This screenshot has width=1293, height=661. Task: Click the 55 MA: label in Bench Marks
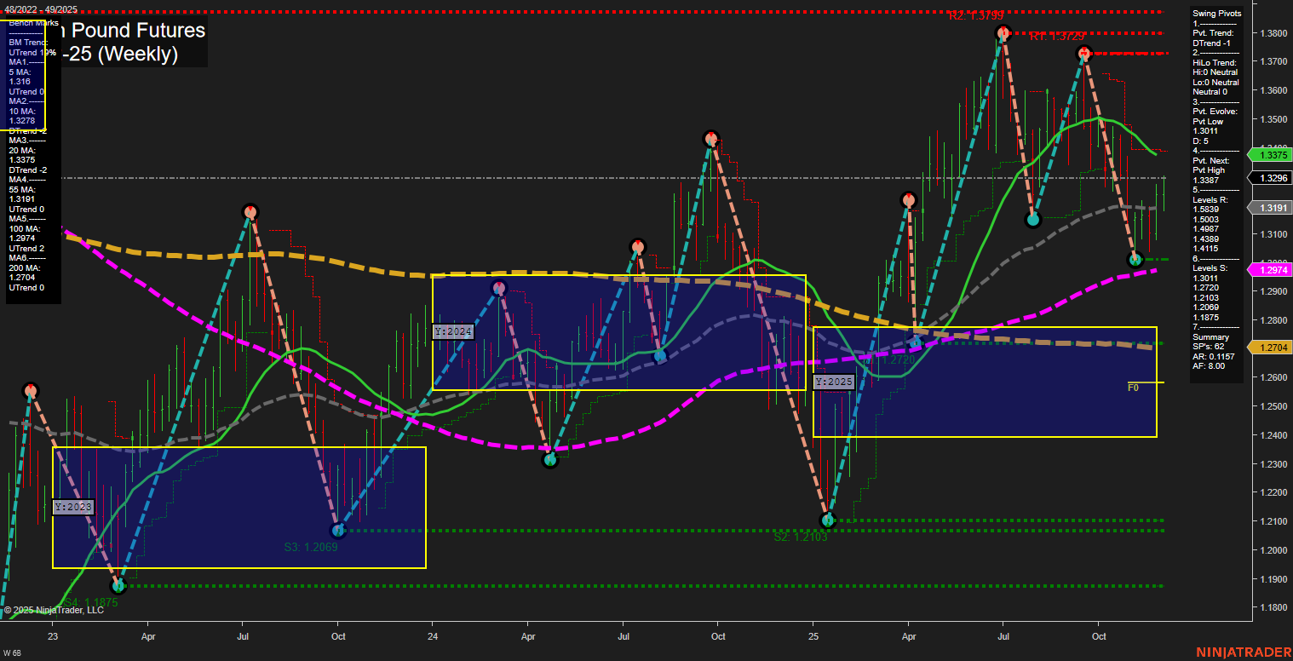click(x=20, y=189)
